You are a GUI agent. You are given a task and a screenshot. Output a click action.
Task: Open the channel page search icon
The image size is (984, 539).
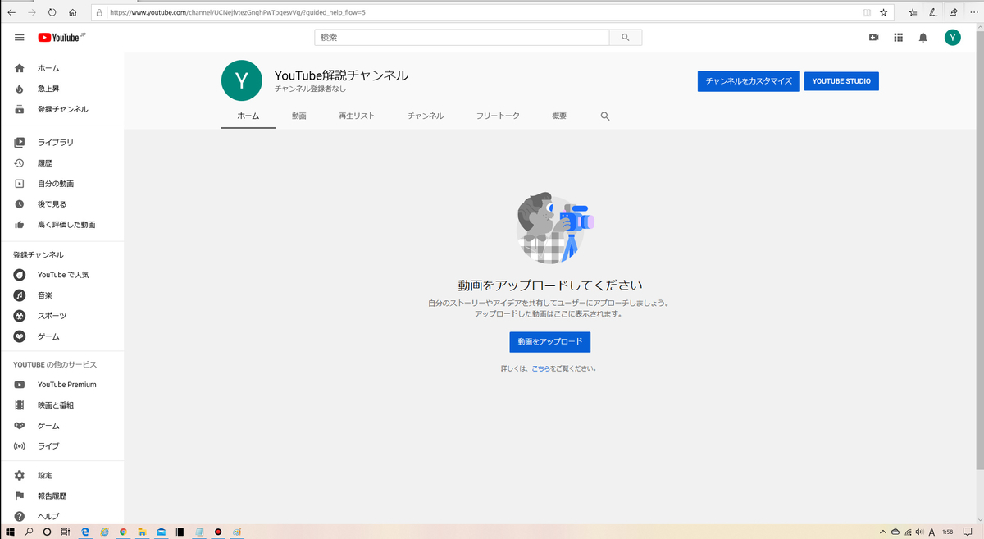[604, 116]
